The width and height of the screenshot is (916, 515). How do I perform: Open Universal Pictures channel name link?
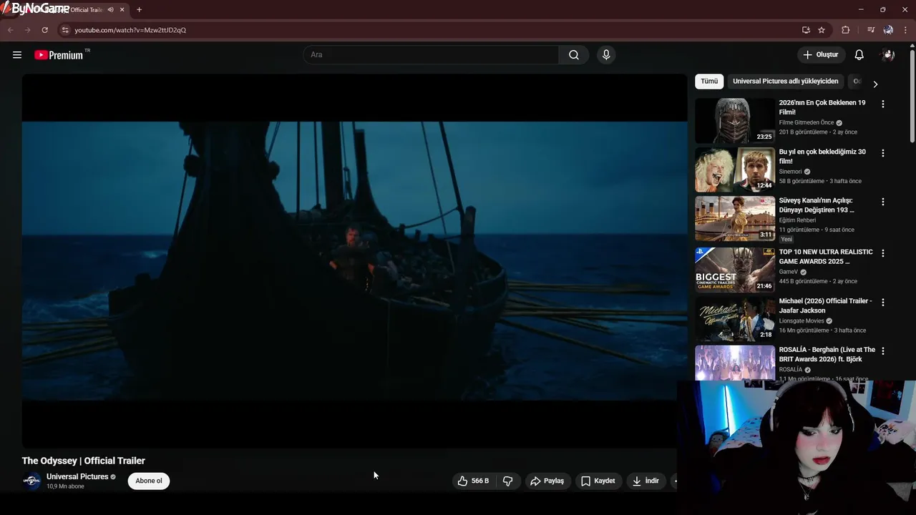(77, 476)
